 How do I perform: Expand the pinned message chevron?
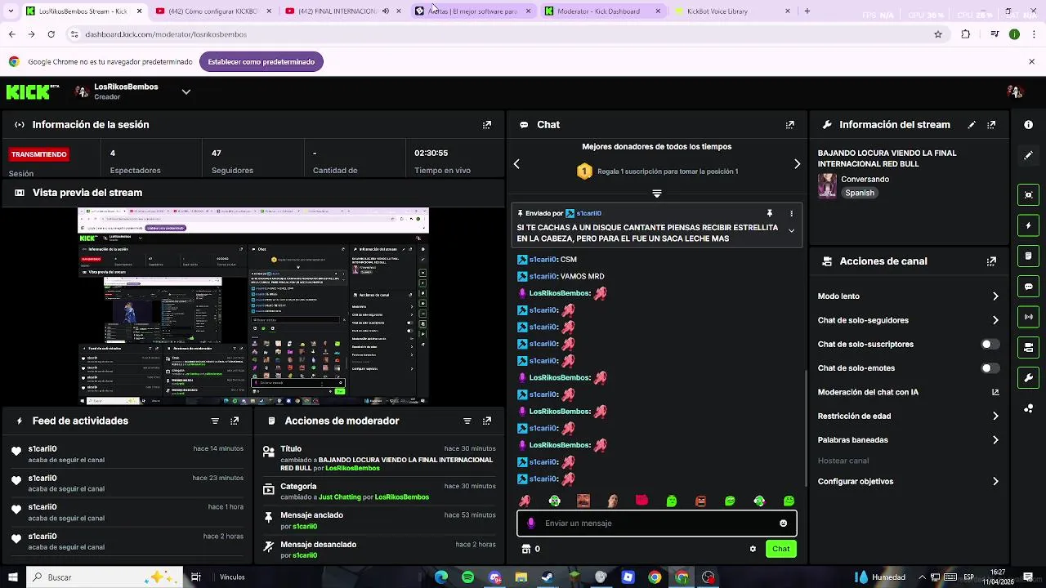[x=791, y=231]
